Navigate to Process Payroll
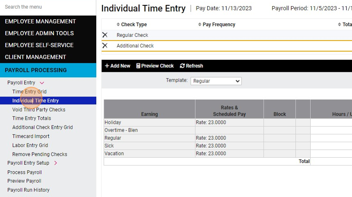The width and height of the screenshot is (352, 197). (25, 172)
